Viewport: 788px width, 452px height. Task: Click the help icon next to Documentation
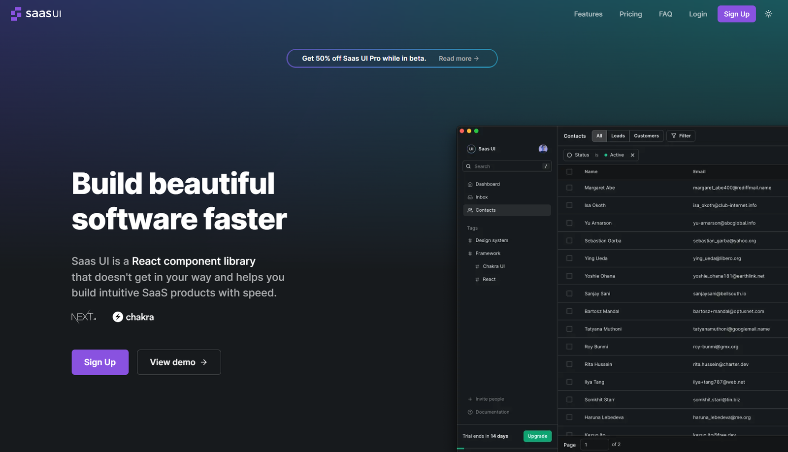(x=470, y=412)
